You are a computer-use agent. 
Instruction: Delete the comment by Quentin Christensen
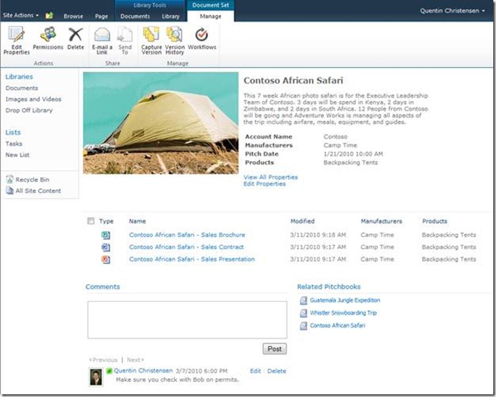(277, 371)
